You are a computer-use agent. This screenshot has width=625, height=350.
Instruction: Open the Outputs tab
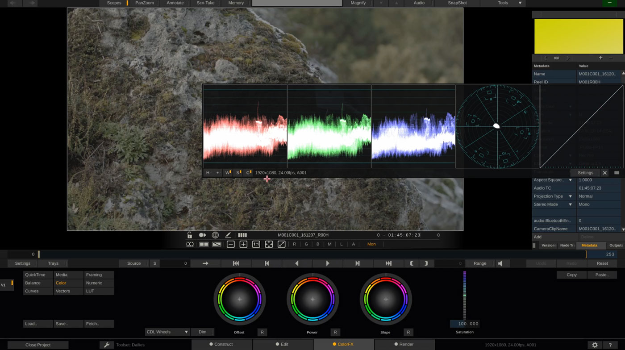616,246
